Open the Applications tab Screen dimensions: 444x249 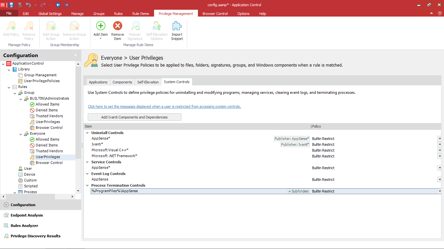click(x=98, y=82)
